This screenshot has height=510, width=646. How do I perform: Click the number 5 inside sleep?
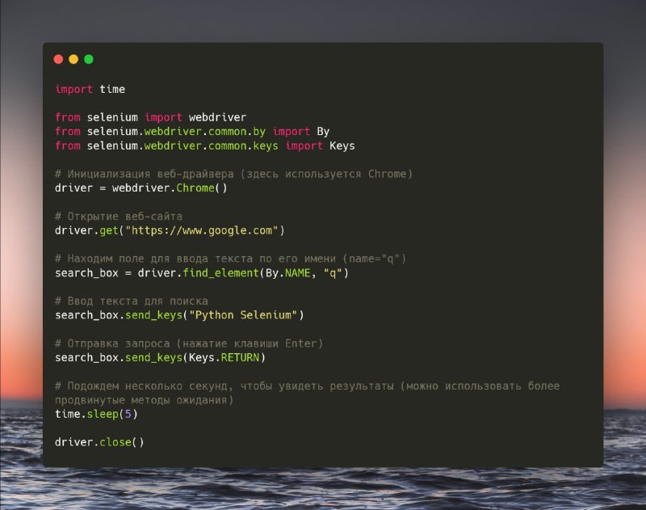point(128,414)
